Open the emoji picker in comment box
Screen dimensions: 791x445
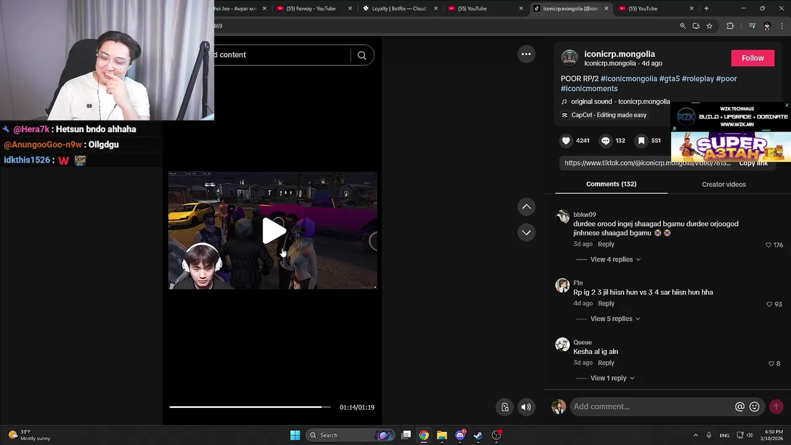755,407
